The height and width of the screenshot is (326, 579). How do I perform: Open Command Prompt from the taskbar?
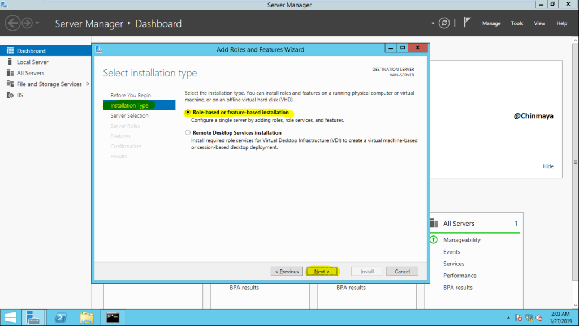(x=113, y=318)
